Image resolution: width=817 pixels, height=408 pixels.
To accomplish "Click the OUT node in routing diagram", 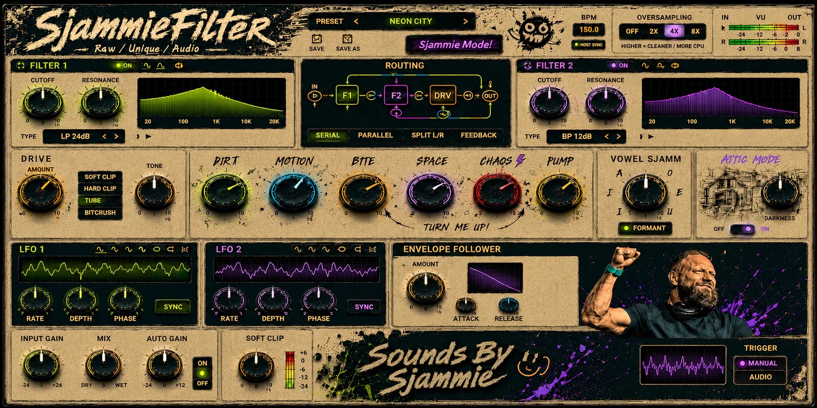I will [490, 96].
